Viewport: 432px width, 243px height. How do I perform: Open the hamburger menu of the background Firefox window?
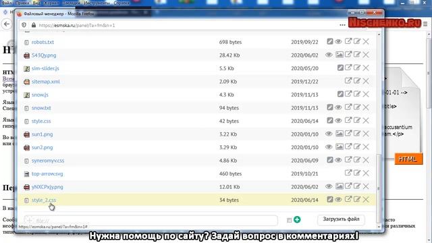(x=426, y=24)
